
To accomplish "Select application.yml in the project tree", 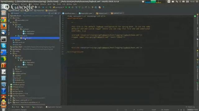I will [23, 20].
